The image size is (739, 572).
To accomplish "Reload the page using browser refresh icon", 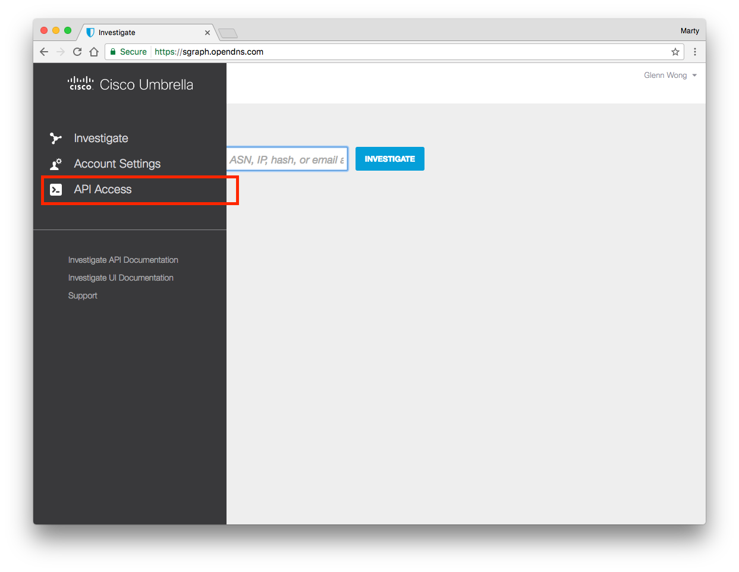I will click(77, 52).
